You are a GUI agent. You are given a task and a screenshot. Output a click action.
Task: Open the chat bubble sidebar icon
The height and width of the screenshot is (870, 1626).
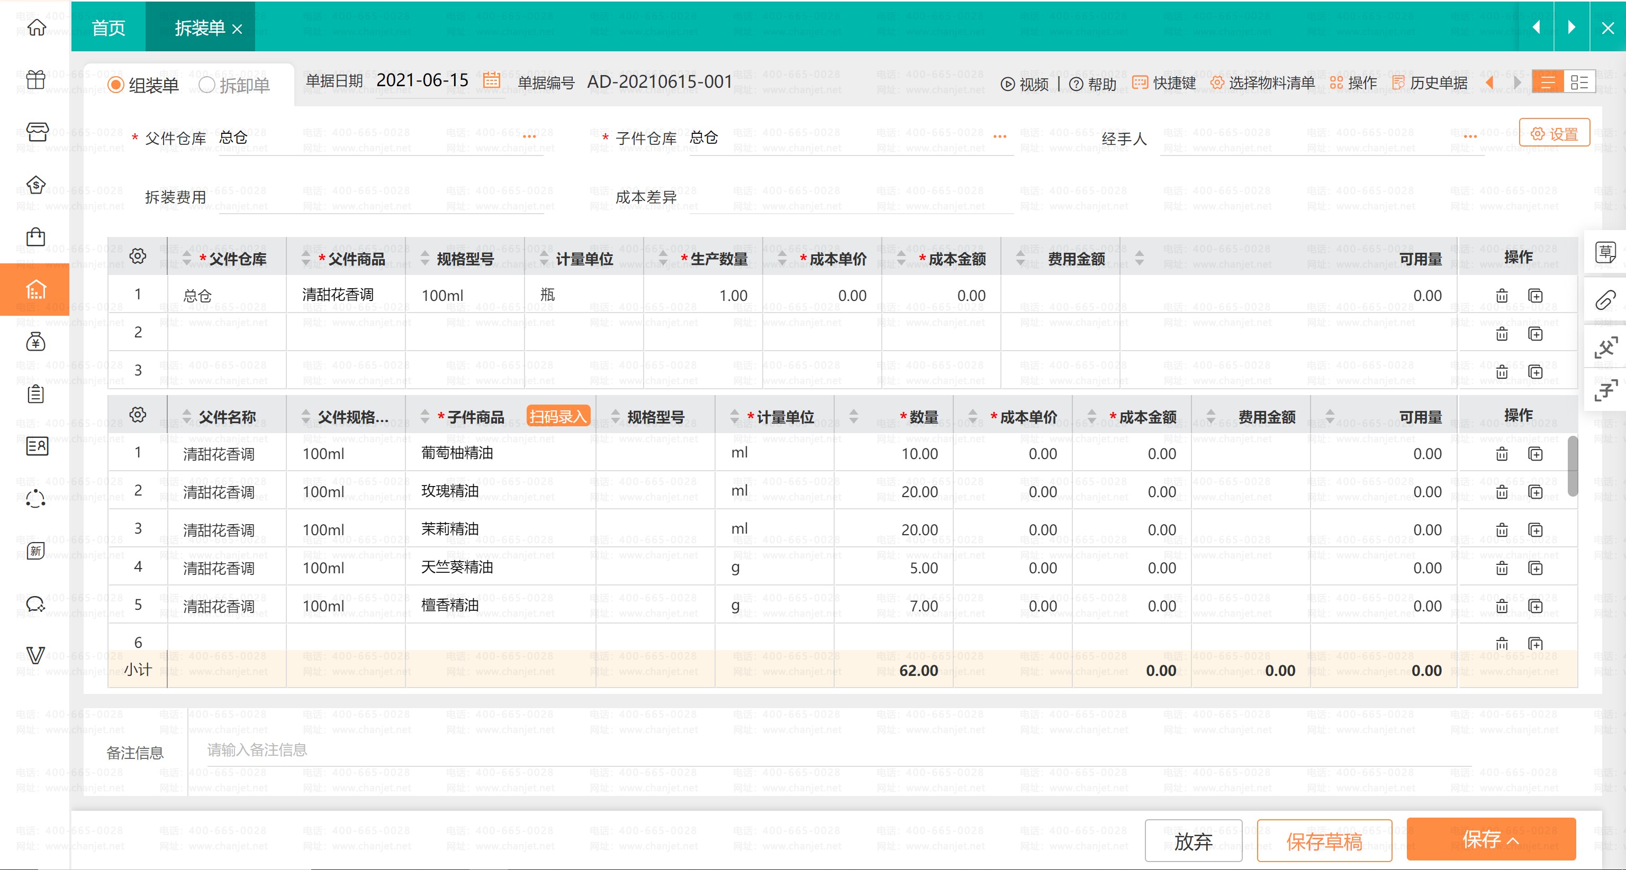[x=36, y=604]
